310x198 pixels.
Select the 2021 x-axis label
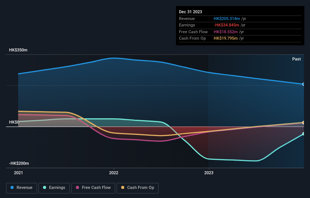pos(19,173)
